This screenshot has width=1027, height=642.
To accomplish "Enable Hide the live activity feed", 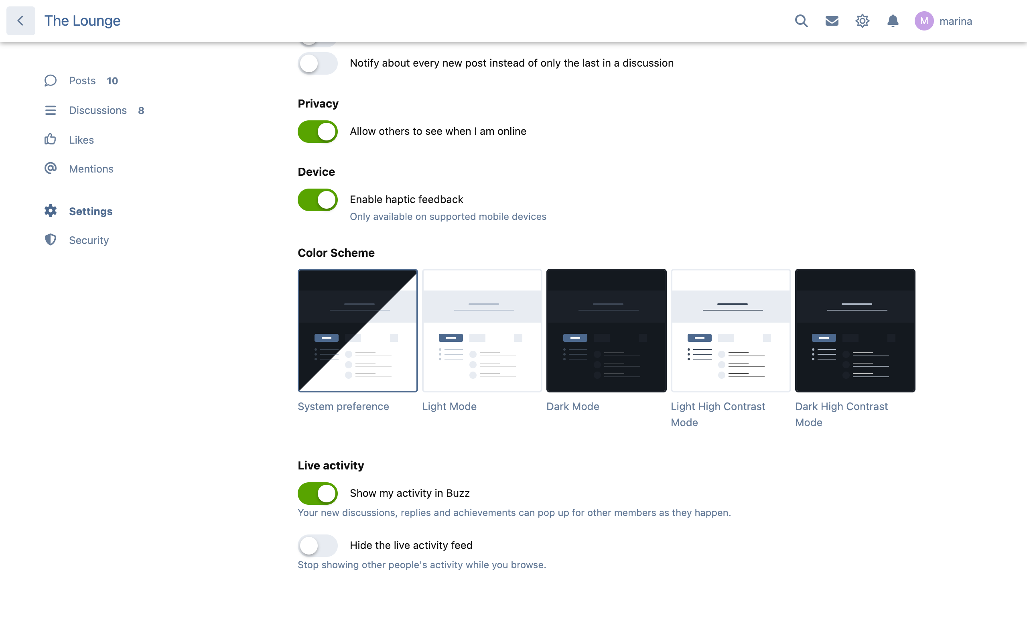I will [317, 546].
